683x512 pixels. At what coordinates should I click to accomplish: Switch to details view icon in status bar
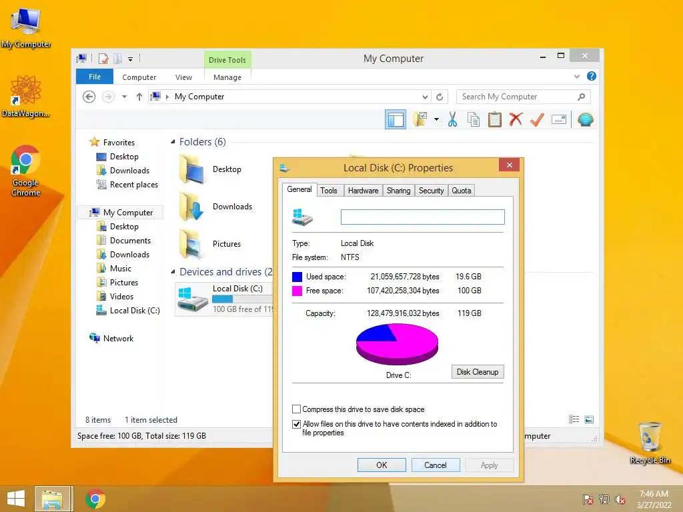pyautogui.click(x=574, y=419)
